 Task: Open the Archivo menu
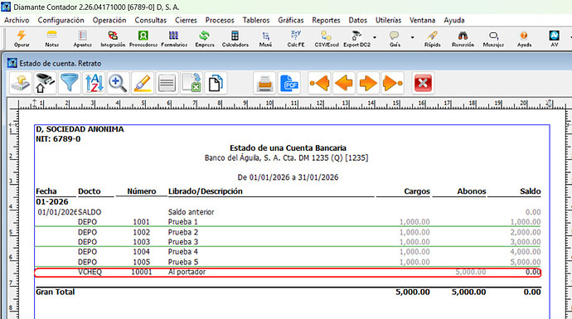point(17,20)
